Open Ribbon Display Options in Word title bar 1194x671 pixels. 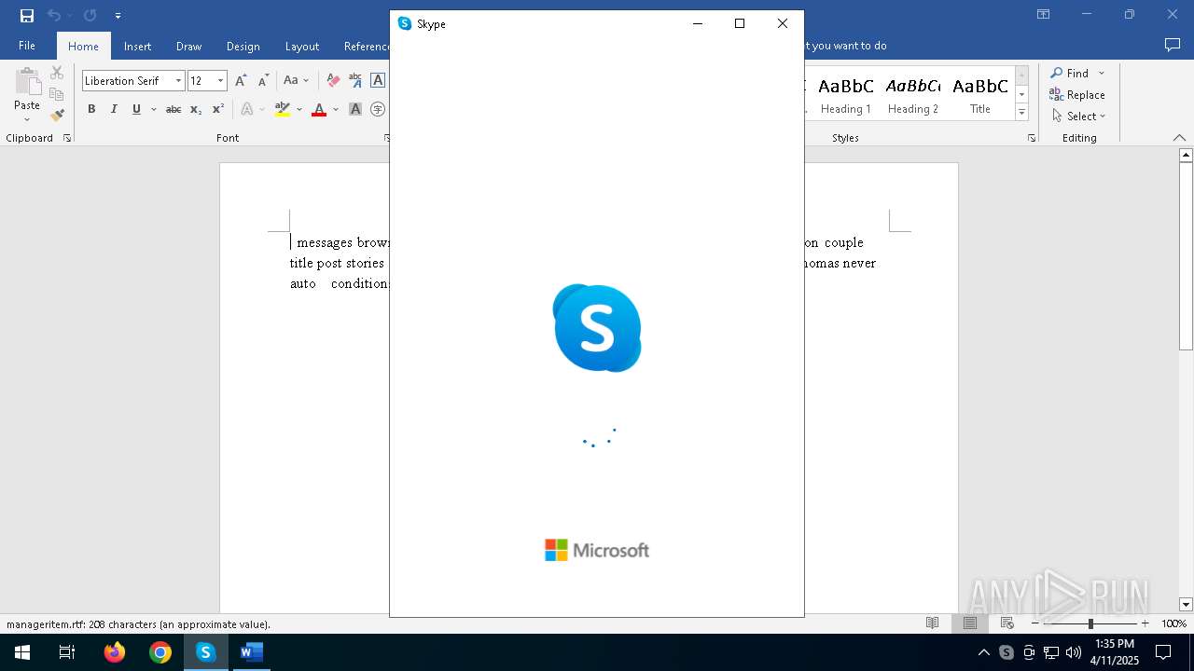tap(1044, 14)
